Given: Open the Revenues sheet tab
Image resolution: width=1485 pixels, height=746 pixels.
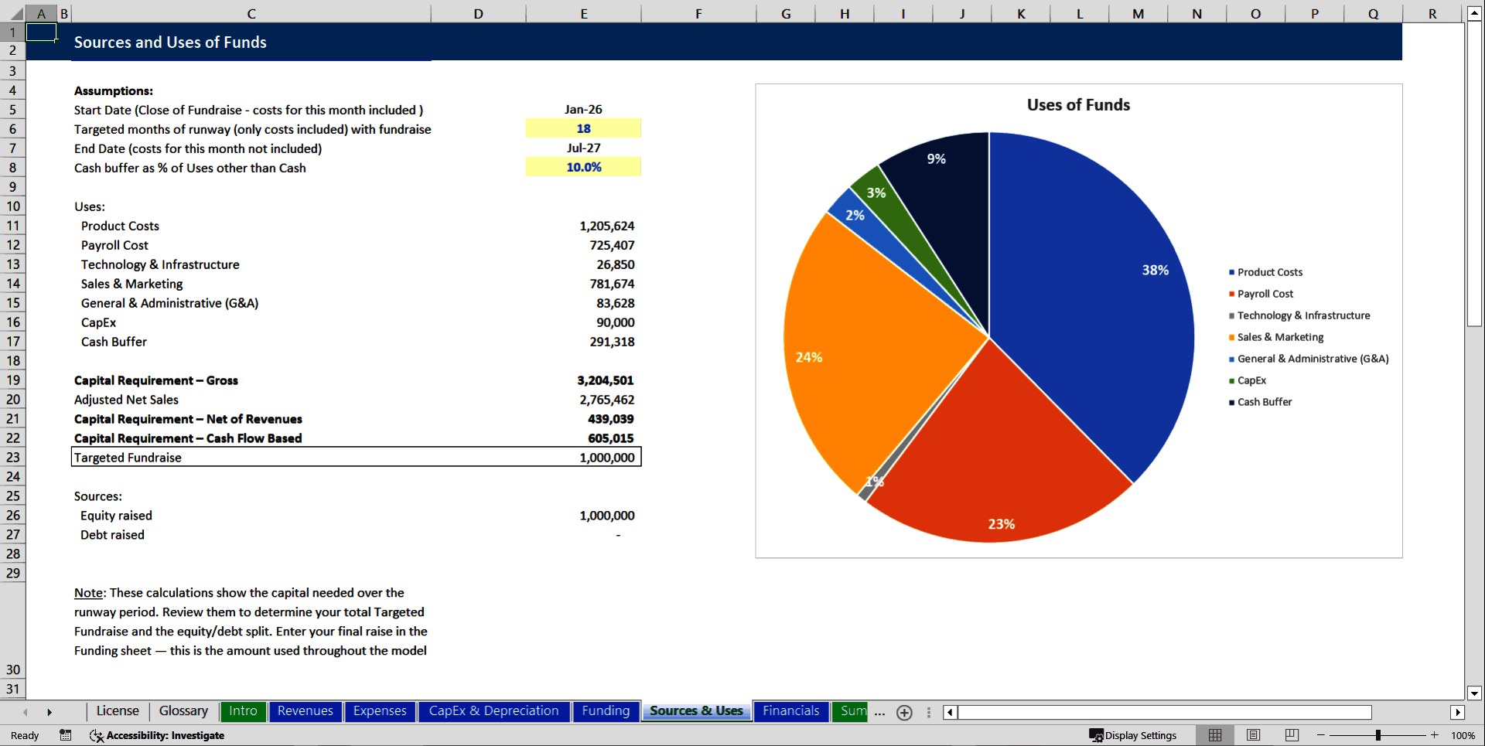Looking at the screenshot, I should [305, 711].
